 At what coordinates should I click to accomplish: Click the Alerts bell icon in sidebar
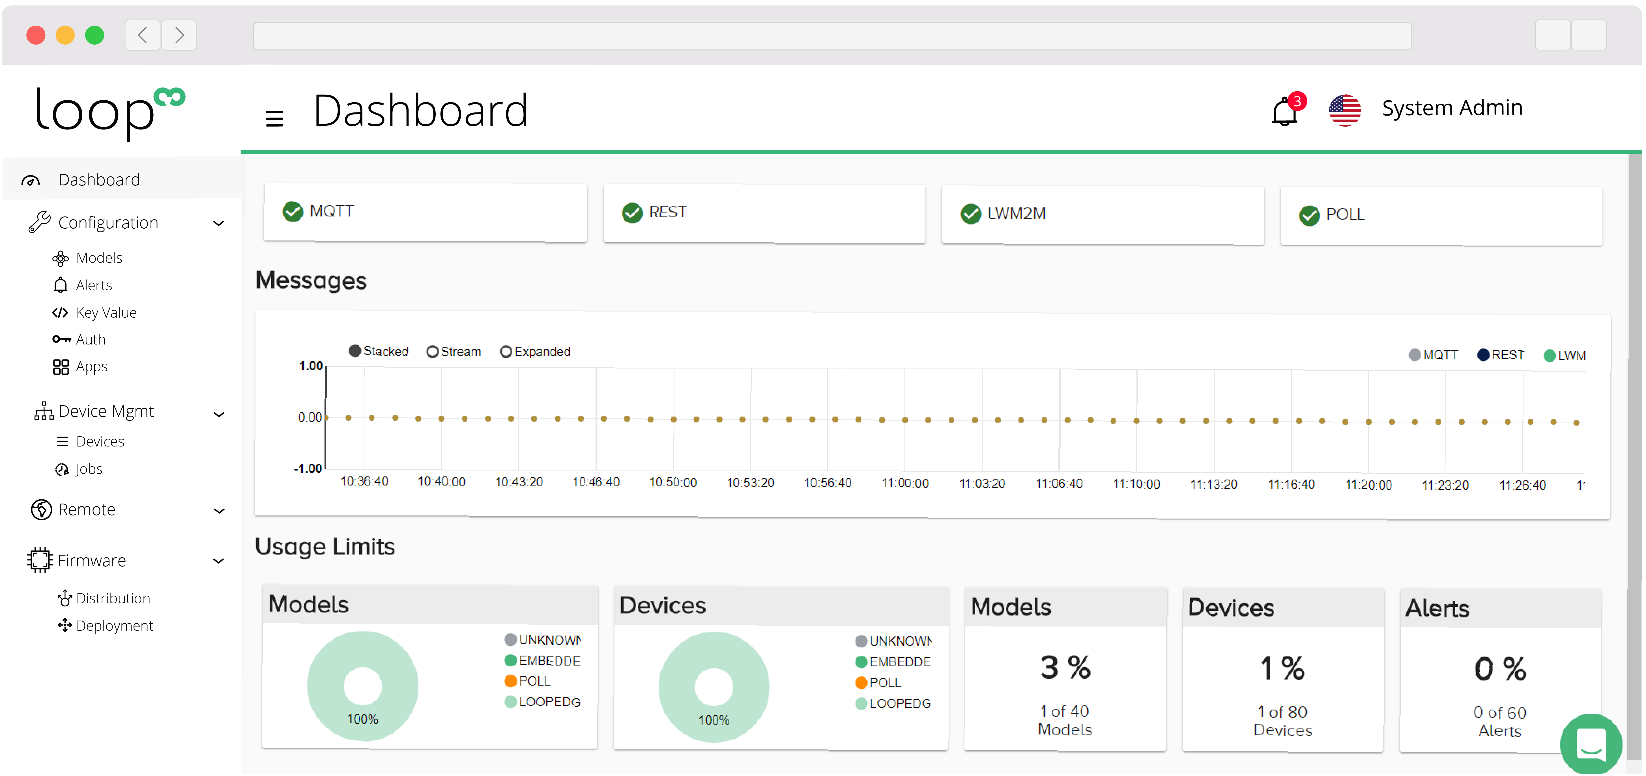point(61,285)
